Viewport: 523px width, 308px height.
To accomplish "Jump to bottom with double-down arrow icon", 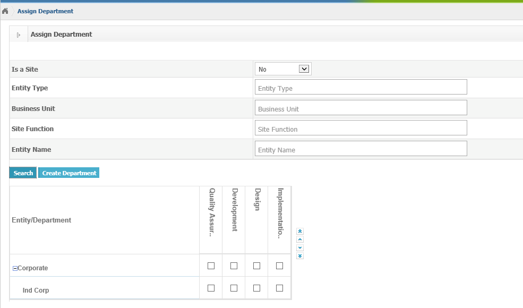I will (300, 256).
